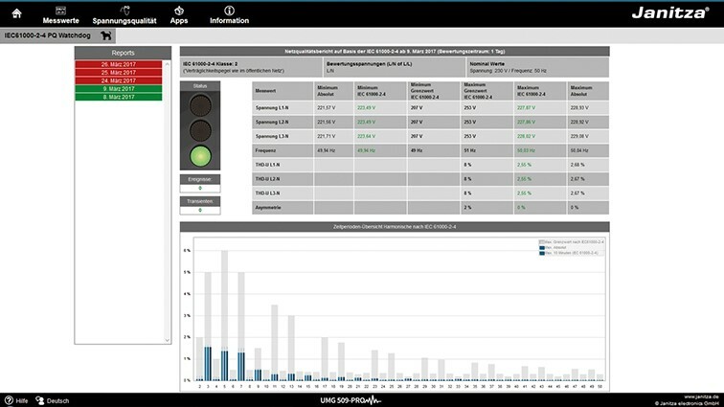This screenshot has height=407, width=724.
Task: Click the Ereignisse count field
Action: point(199,189)
